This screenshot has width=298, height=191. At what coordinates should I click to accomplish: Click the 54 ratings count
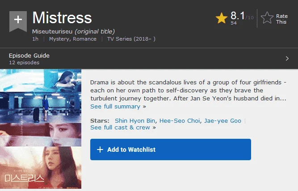(234, 23)
